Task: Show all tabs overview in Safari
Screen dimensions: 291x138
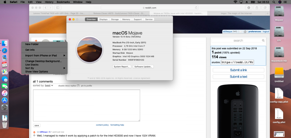Action: coord(265,8)
